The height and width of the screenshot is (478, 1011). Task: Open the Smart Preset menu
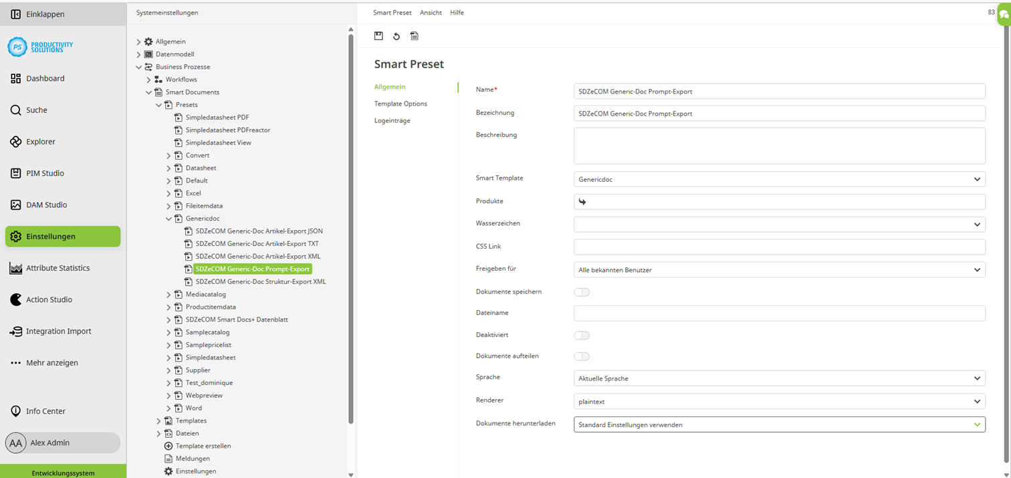point(392,13)
